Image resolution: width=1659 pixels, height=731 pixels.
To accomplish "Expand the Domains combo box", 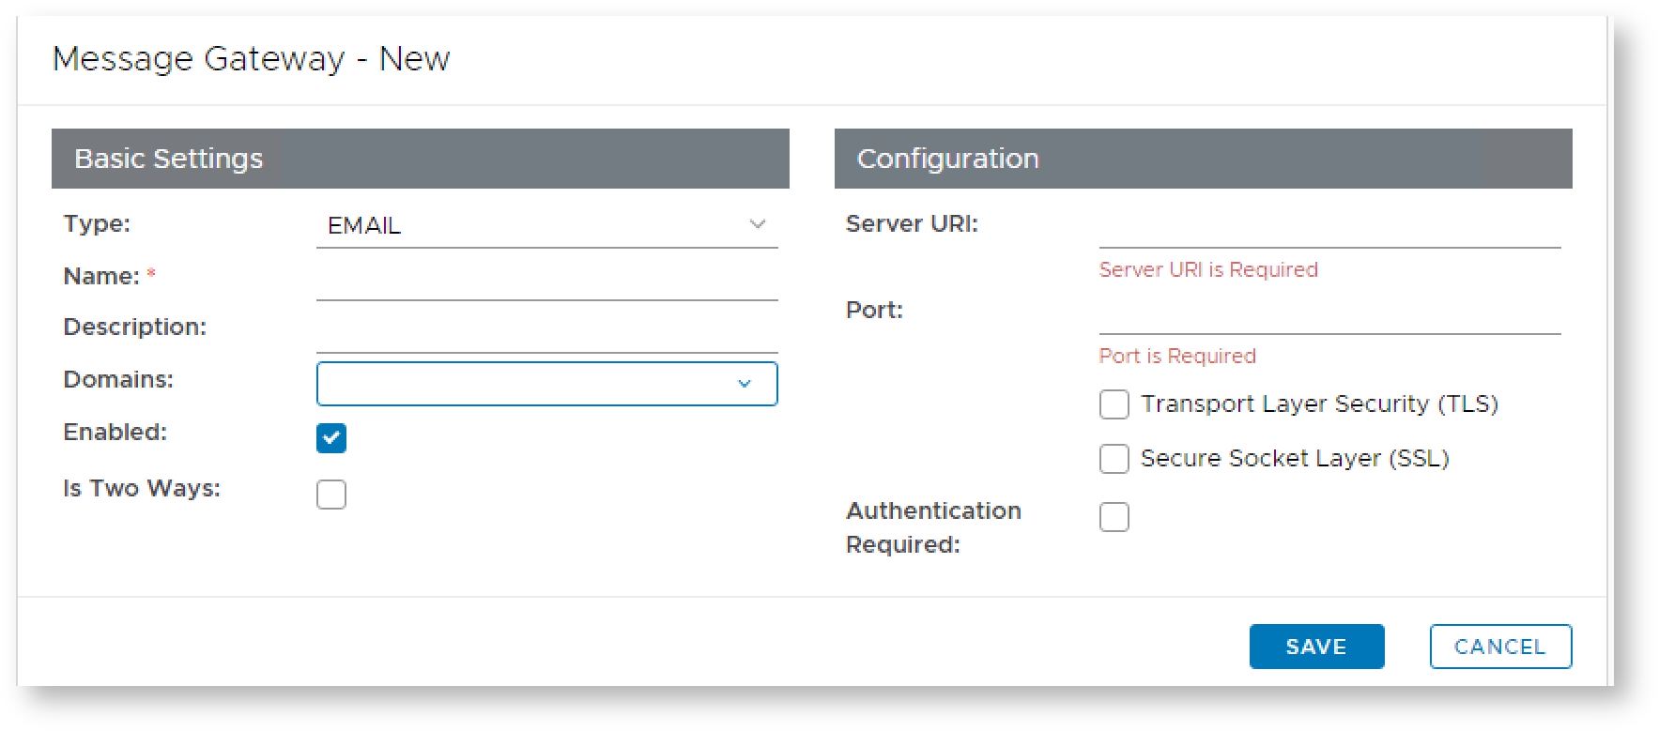I will [x=535, y=384].
